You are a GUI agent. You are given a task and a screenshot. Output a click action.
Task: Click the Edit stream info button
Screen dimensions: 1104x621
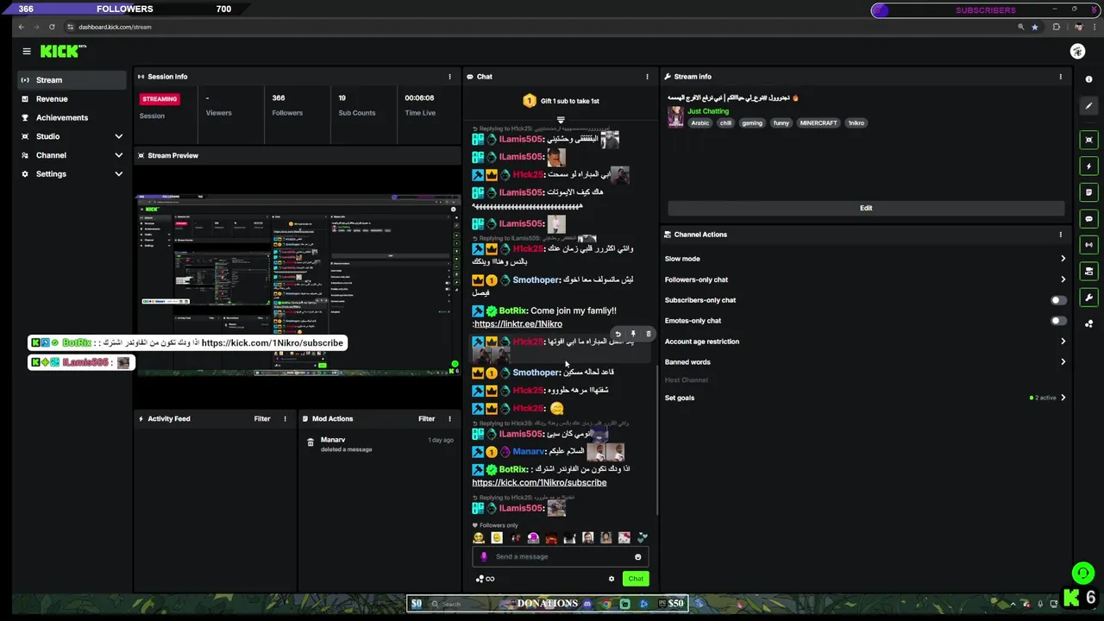[866, 208]
